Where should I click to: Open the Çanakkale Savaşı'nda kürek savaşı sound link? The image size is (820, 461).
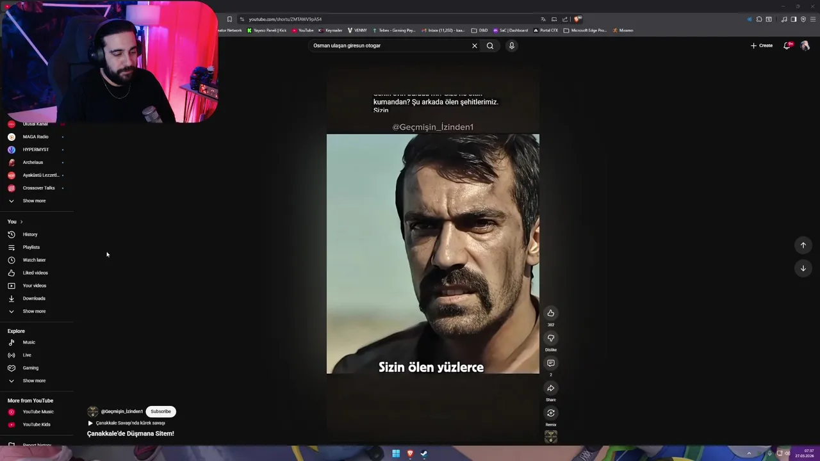(x=130, y=423)
